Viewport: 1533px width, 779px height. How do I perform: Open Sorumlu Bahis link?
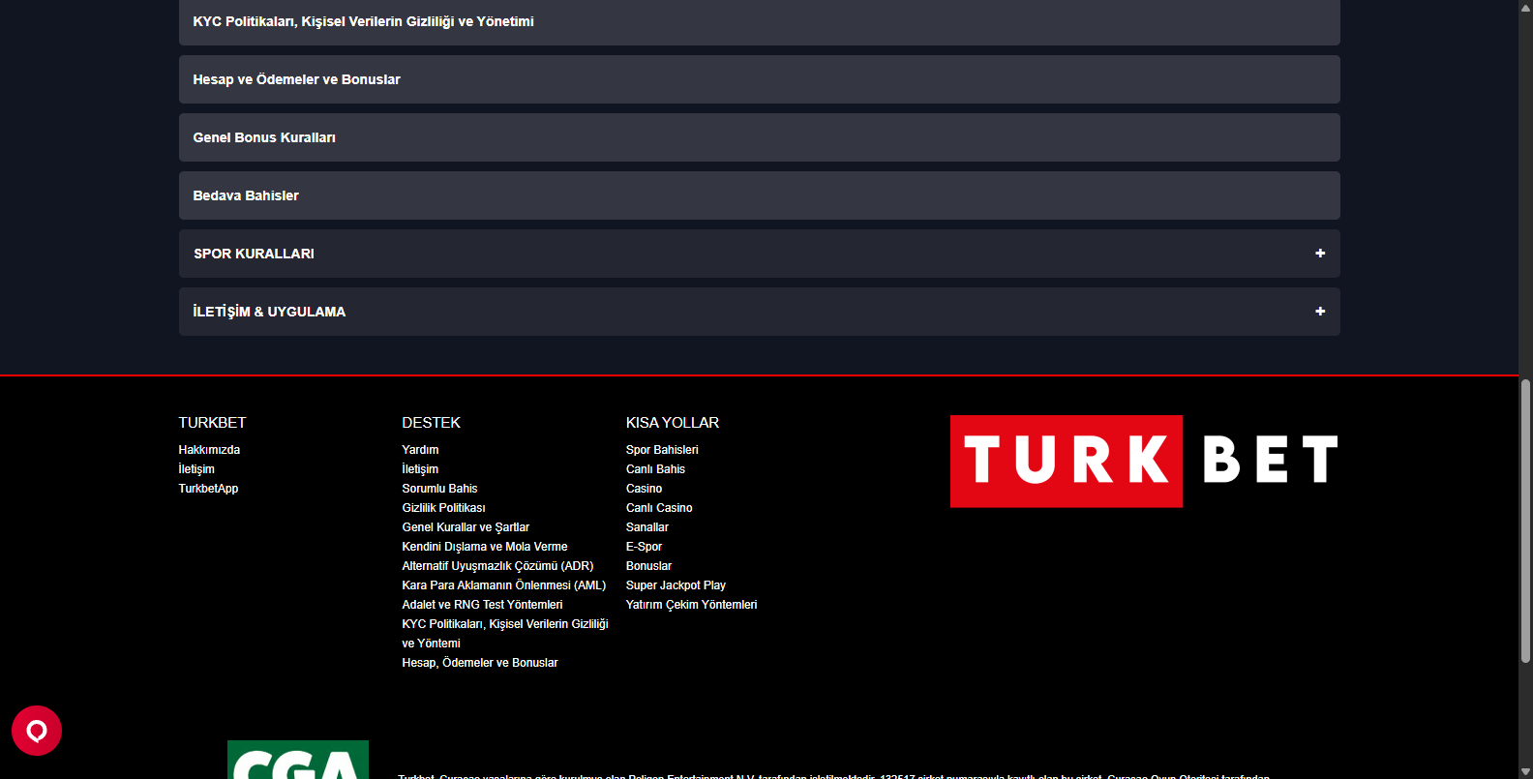pos(439,489)
